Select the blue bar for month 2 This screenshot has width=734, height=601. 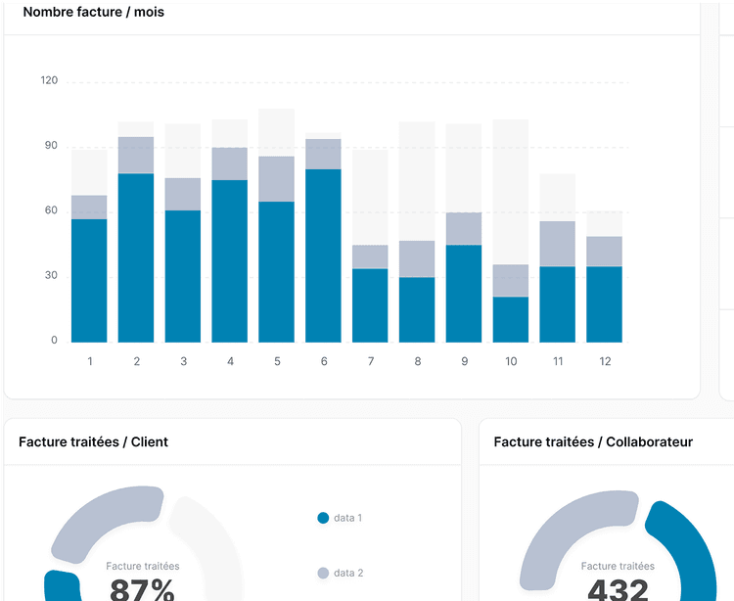pos(136,257)
